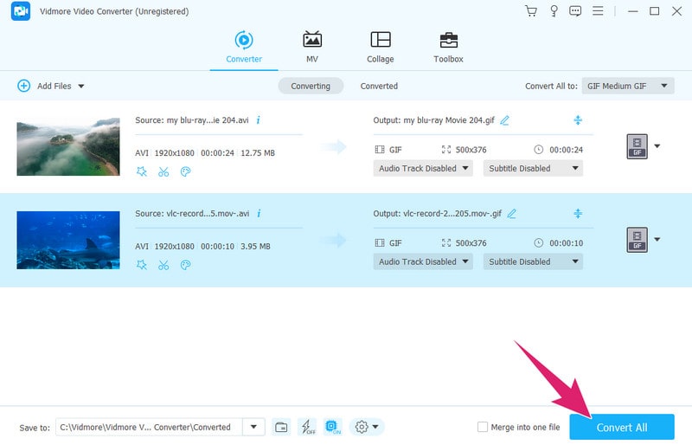Screen dimensions: 692x445
Task: Toggle the lightning high-speed conversion switch
Action: tap(307, 427)
